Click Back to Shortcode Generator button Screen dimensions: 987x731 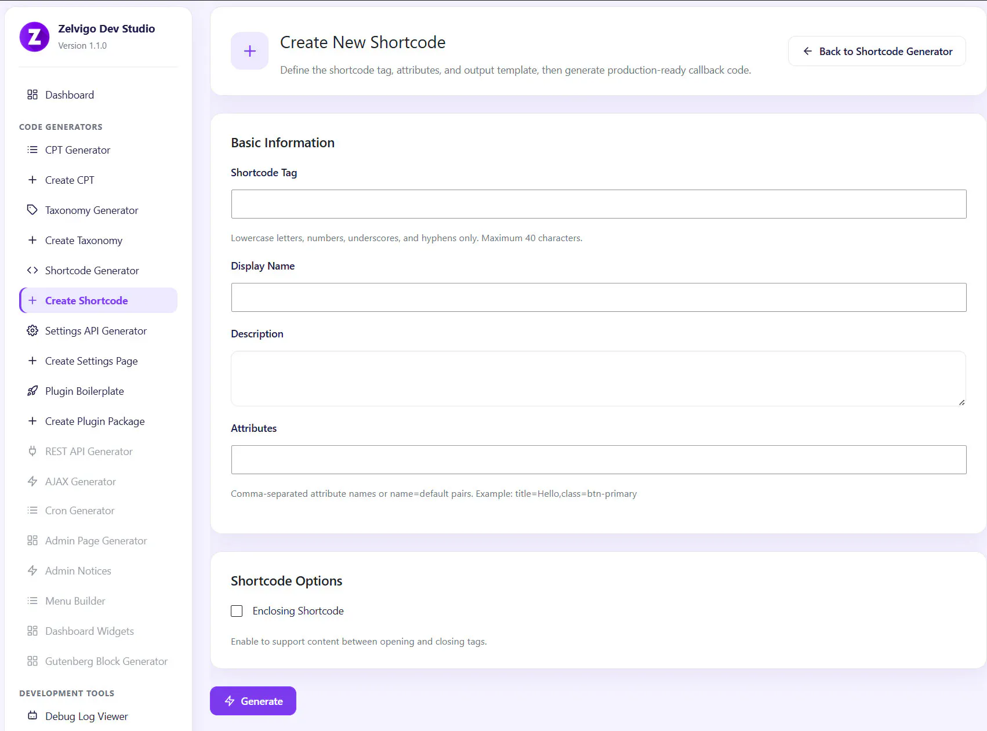[877, 51]
